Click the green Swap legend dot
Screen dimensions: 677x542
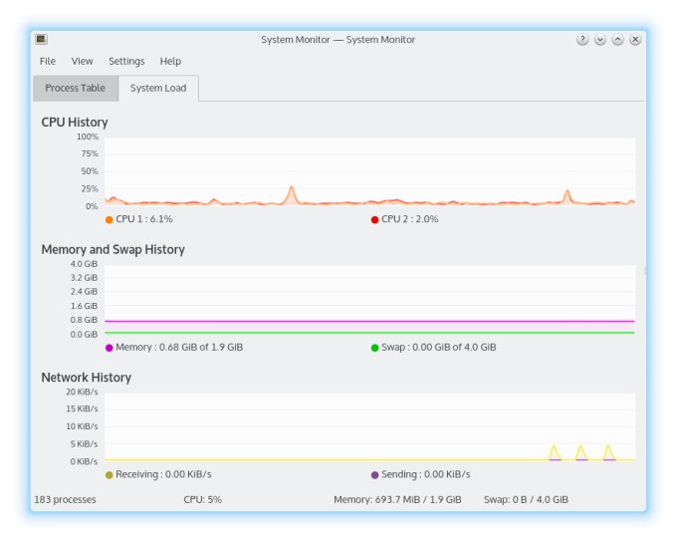(375, 348)
